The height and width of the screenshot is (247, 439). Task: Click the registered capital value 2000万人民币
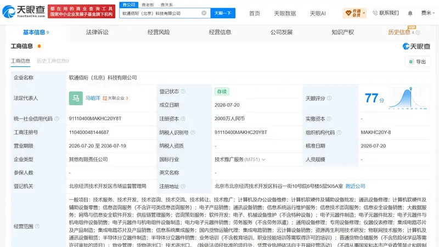pos(229,119)
